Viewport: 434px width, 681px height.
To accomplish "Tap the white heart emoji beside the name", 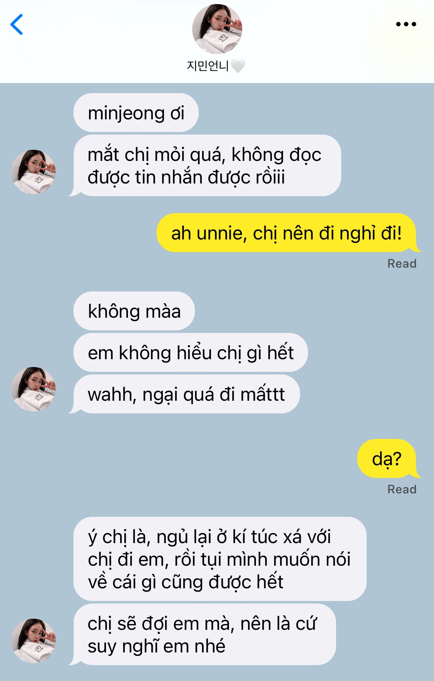I will 238,66.
